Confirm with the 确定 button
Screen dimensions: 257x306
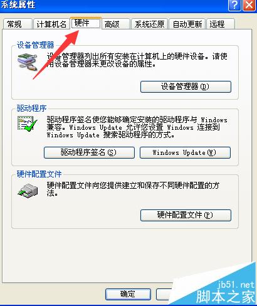(128, 294)
